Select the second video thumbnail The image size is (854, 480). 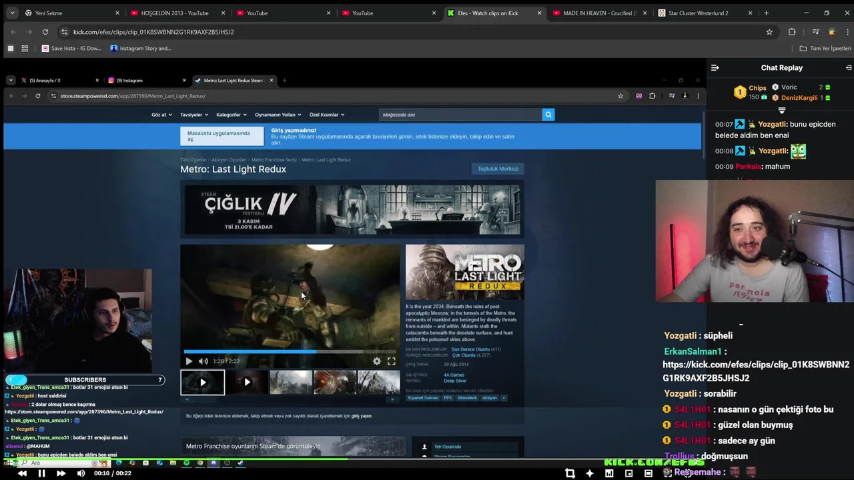click(247, 383)
